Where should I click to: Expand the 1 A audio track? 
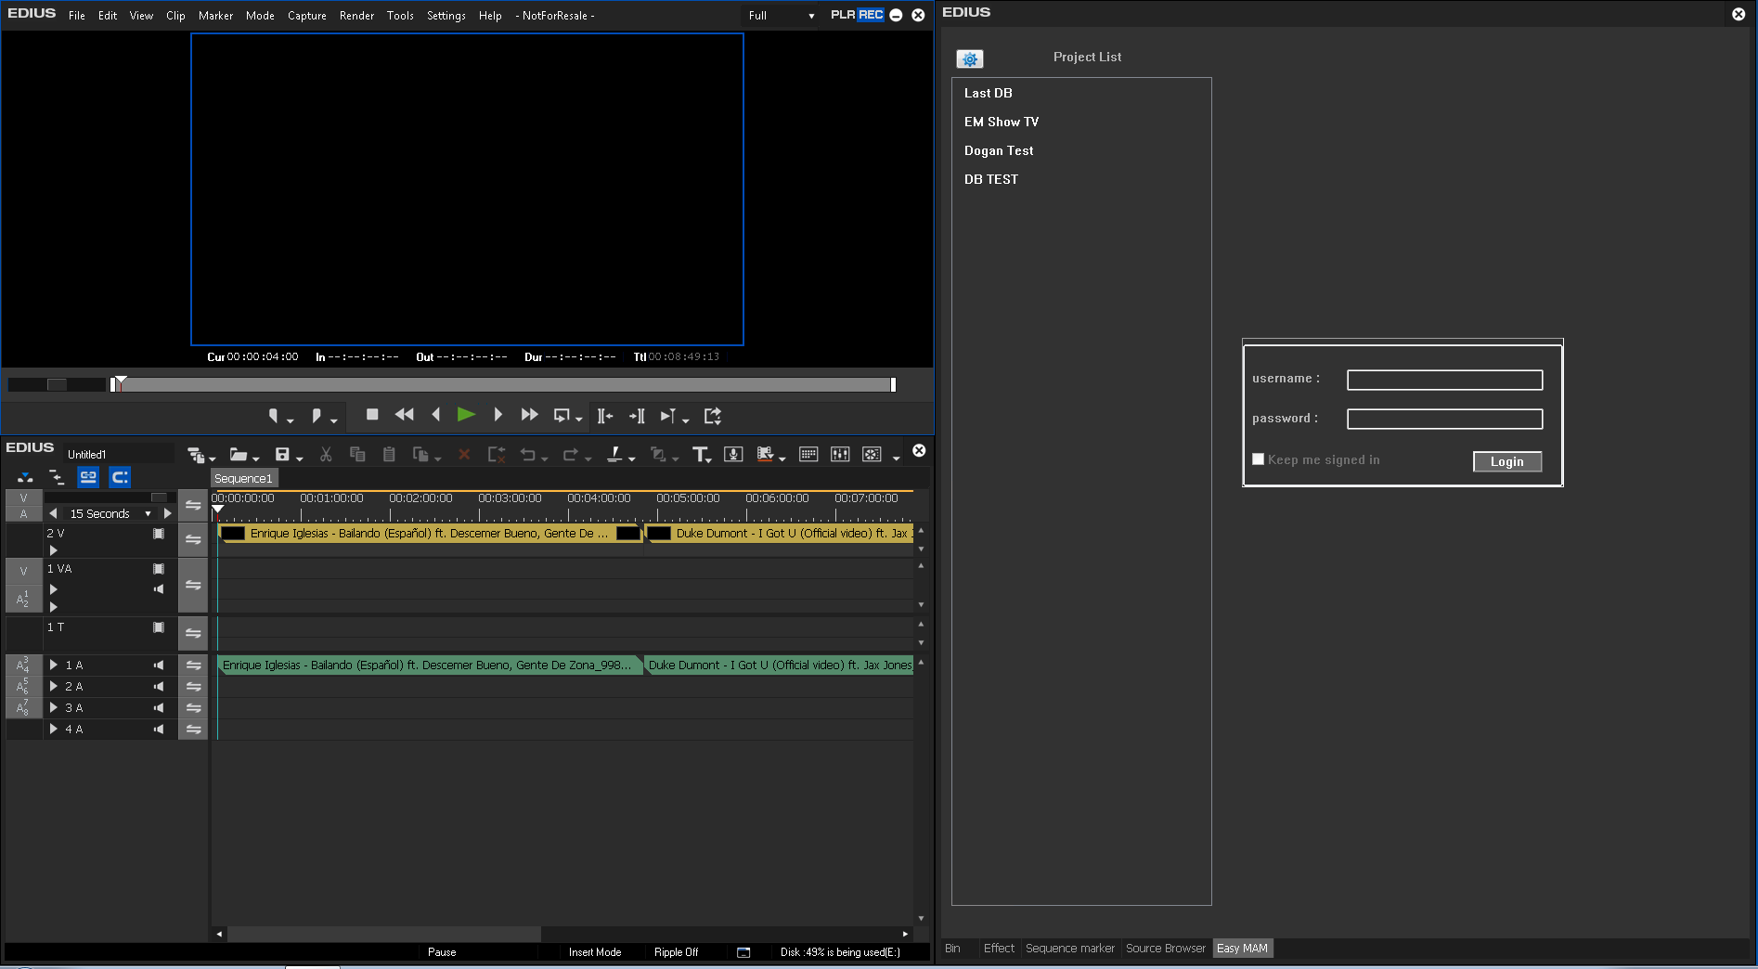(54, 665)
